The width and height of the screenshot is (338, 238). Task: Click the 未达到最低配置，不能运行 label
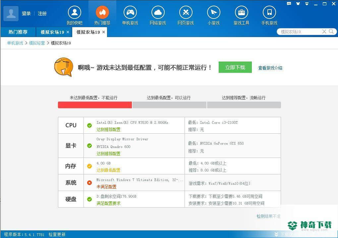pos(93,98)
